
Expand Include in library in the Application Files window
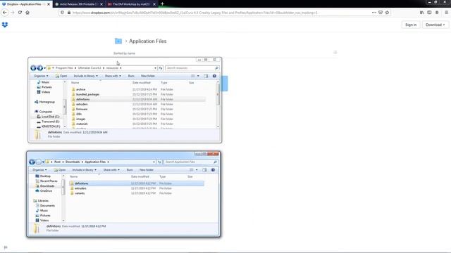click(85, 170)
